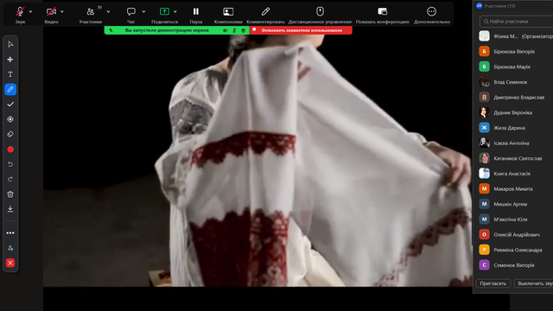Expand chat options arrow next to Чат
Image resolution: width=553 pixels, height=311 pixels.
coord(143,11)
